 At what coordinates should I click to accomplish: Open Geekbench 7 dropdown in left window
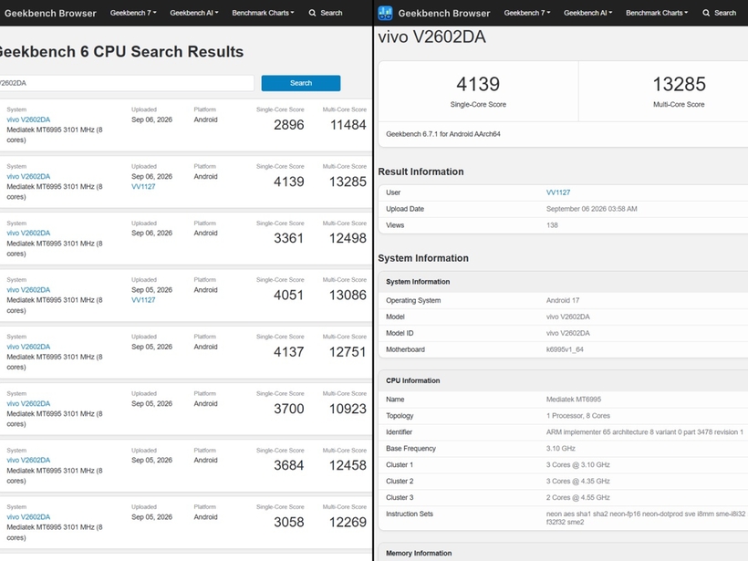tap(133, 13)
